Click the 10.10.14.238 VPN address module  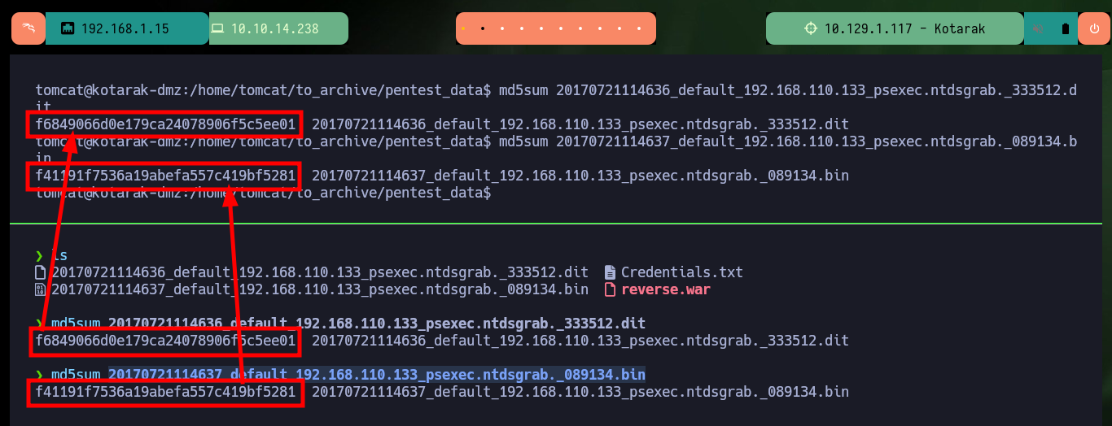278,28
